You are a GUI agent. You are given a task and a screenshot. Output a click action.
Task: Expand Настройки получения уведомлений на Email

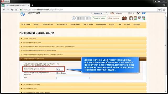[x=83, y=55]
